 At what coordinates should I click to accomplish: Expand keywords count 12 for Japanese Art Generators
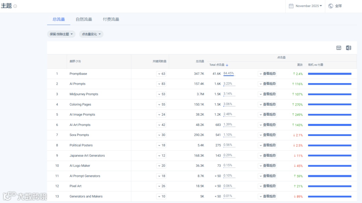tap(161, 155)
